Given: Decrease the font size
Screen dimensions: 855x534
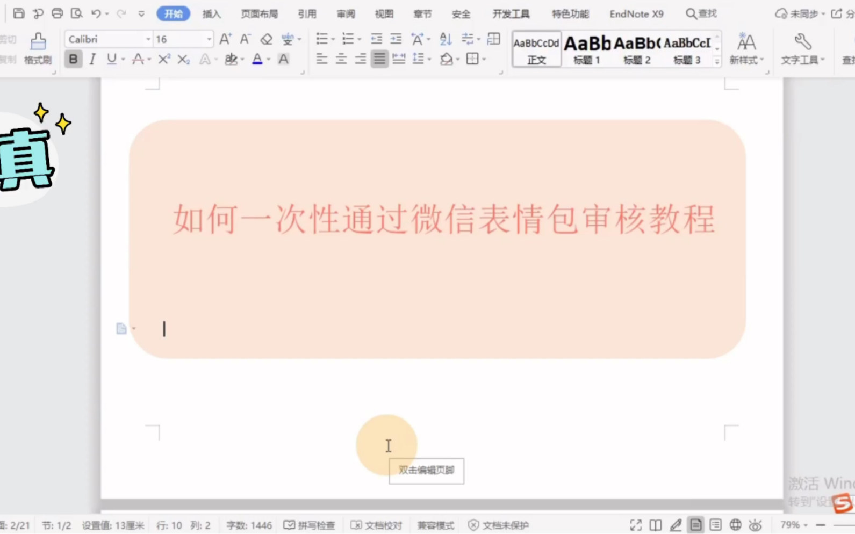Looking at the screenshot, I should pyautogui.click(x=245, y=39).
